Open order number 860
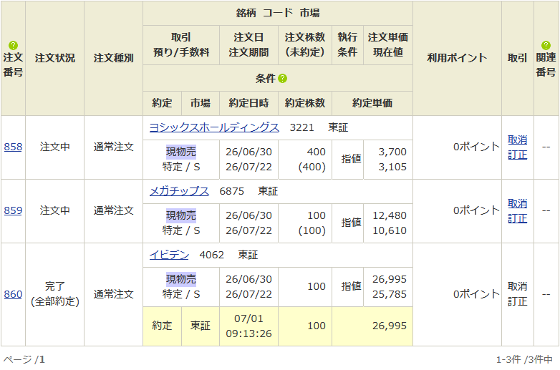 13,294
